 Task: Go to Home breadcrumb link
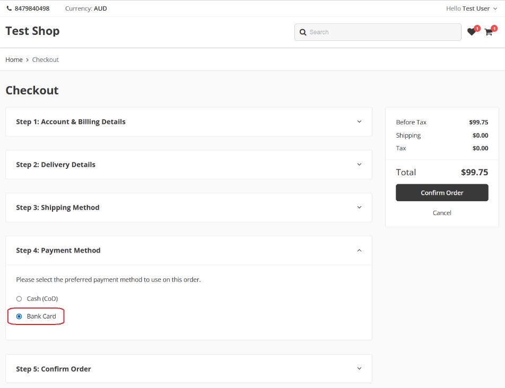[14, 60]
